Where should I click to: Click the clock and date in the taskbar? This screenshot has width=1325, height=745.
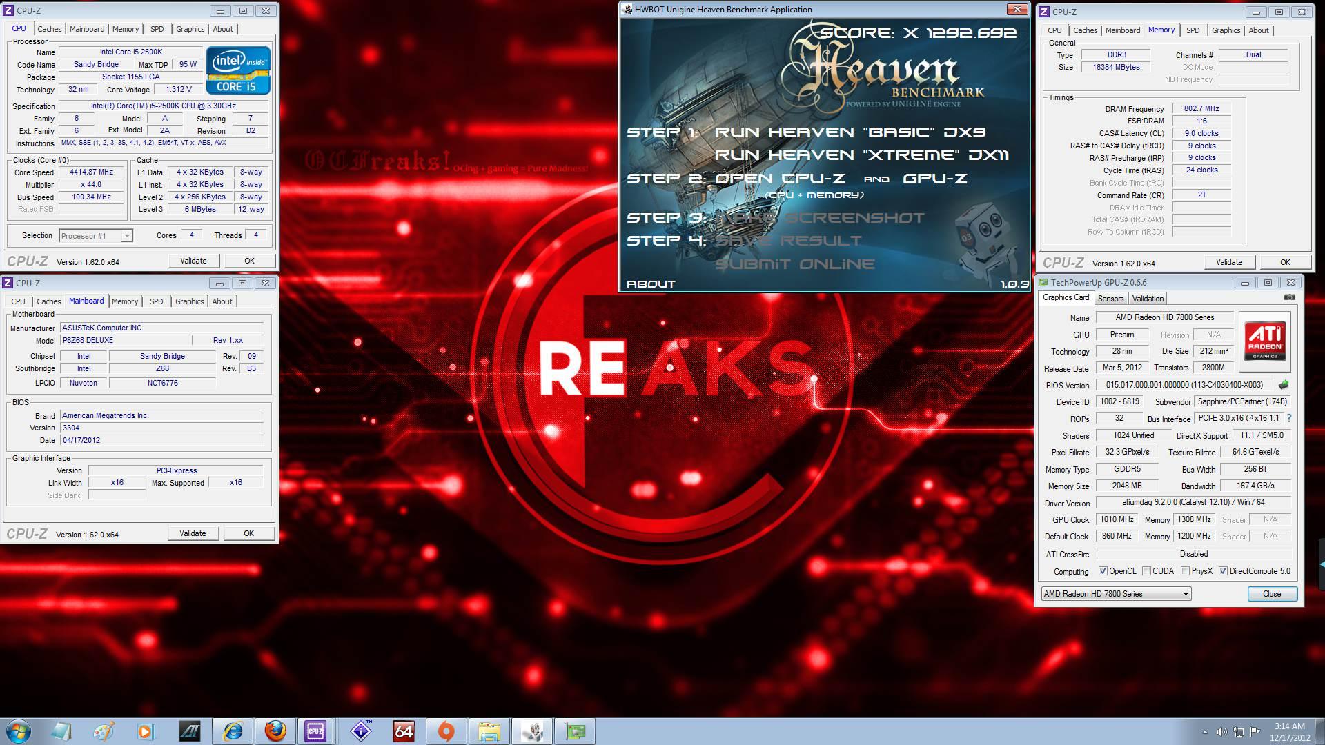1289,732
